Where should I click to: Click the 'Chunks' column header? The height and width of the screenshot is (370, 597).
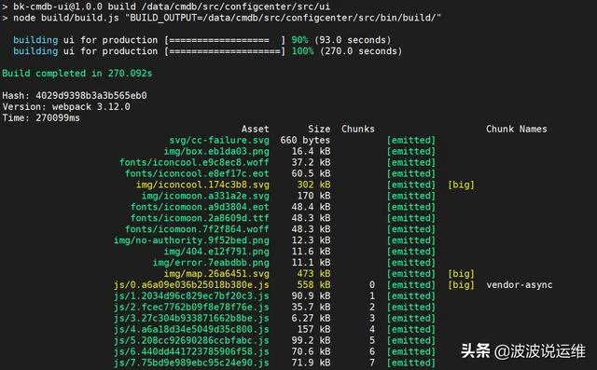[x=358, y=129]
